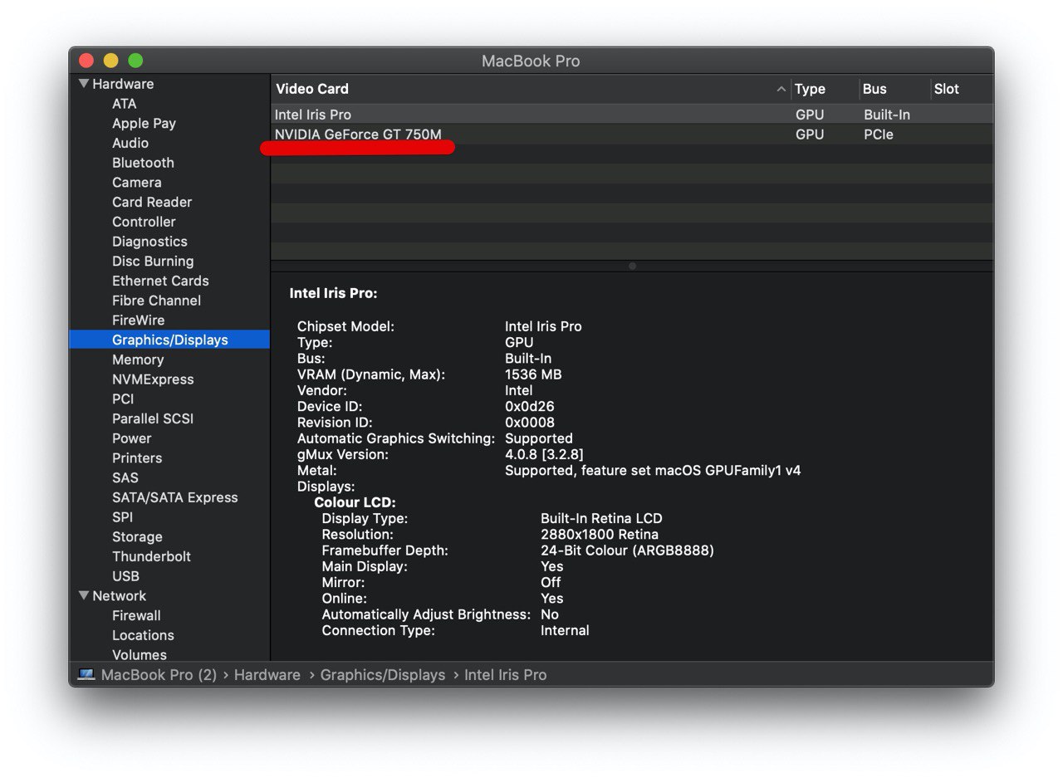Go to Hardware in the path bar
Screen dimensions: 1063x778
(267, 675)
